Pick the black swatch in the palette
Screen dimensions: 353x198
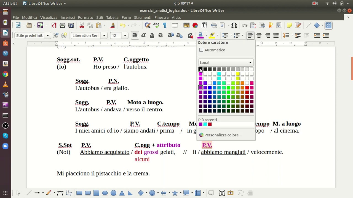click(200, 69)
